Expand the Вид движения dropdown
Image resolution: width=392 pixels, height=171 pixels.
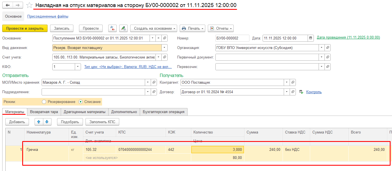point(165,48)
